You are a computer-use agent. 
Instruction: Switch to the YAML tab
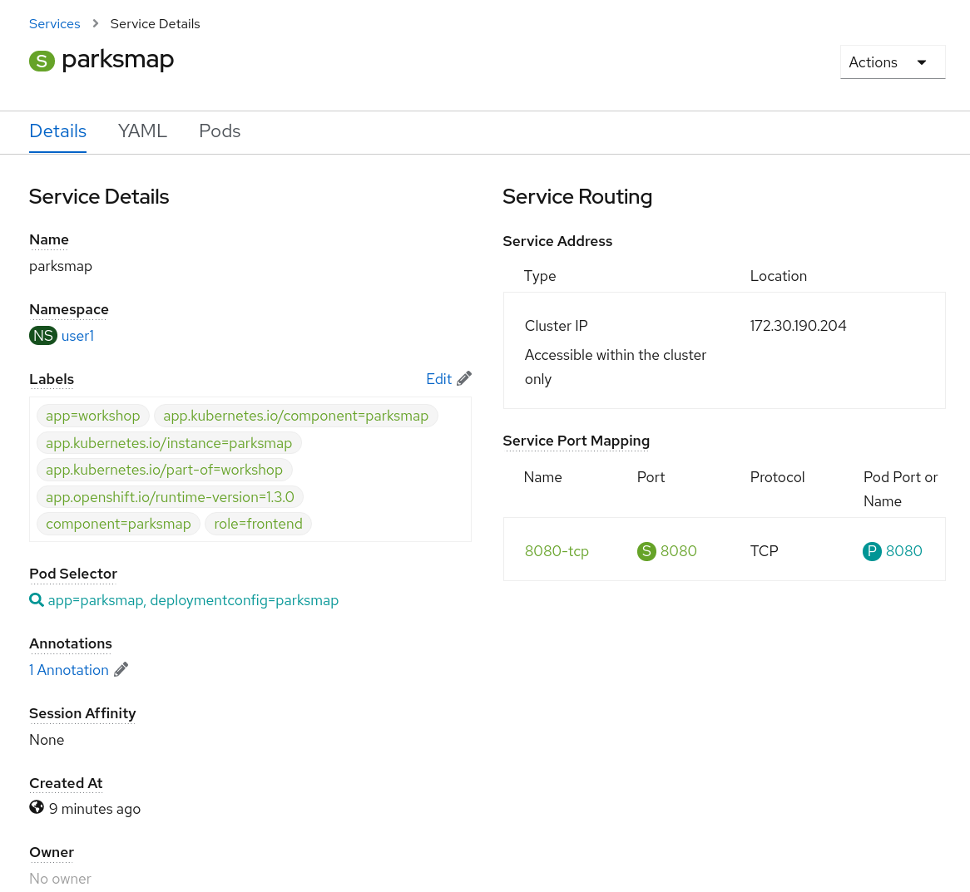pos(142,131)
